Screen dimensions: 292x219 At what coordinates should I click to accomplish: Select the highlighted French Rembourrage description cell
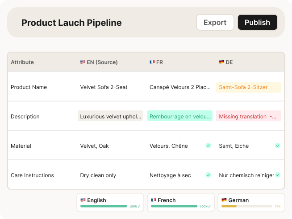180,116
